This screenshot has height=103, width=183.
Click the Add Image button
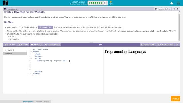pos(37,45)
